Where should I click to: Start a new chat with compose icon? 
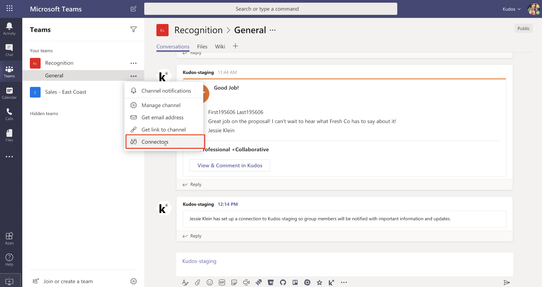[x=133, y=9]
